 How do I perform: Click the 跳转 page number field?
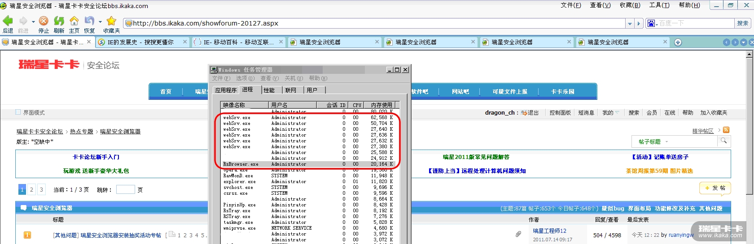tap(125, 189)
